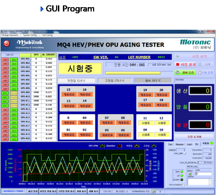Click the UP green indicator LED
The height and width of the screenshot is (195, 216).
tap(182, 176)
